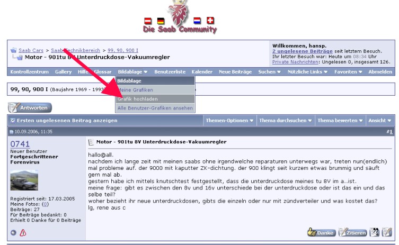Open the 2 ungelesene Beiträge link
399x245 pixels.
[303, 51]
